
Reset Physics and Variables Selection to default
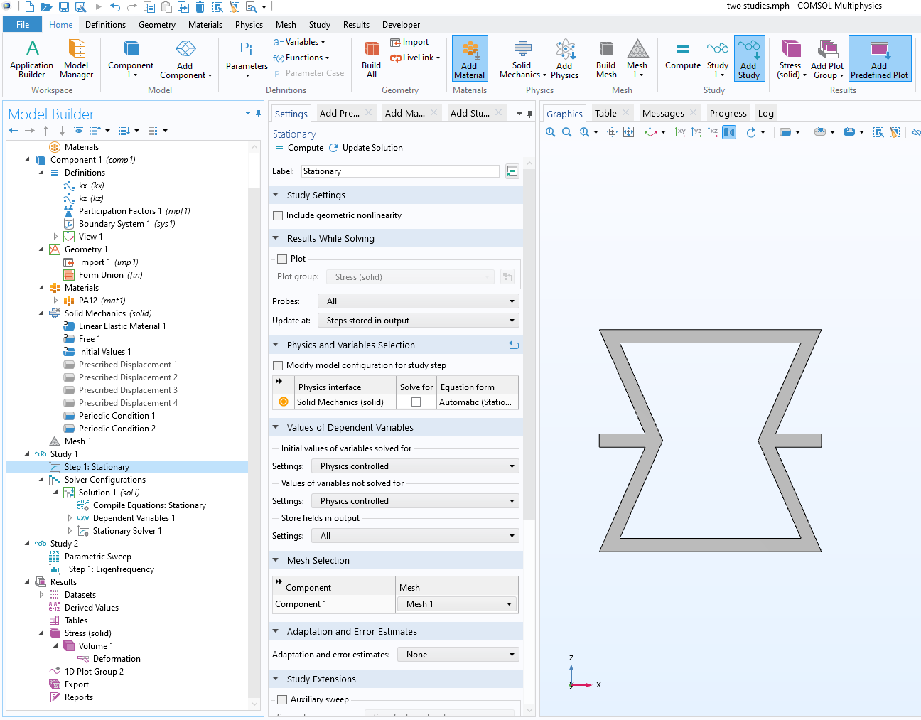coord(514,345)
